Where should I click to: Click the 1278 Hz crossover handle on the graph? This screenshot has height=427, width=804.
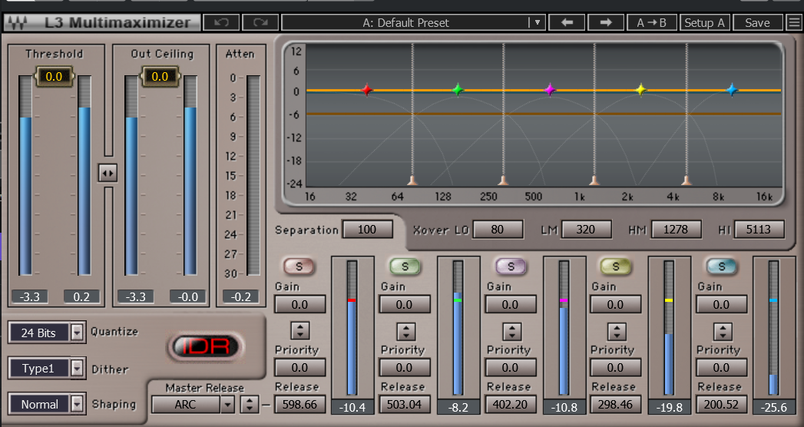click(595, 180)
